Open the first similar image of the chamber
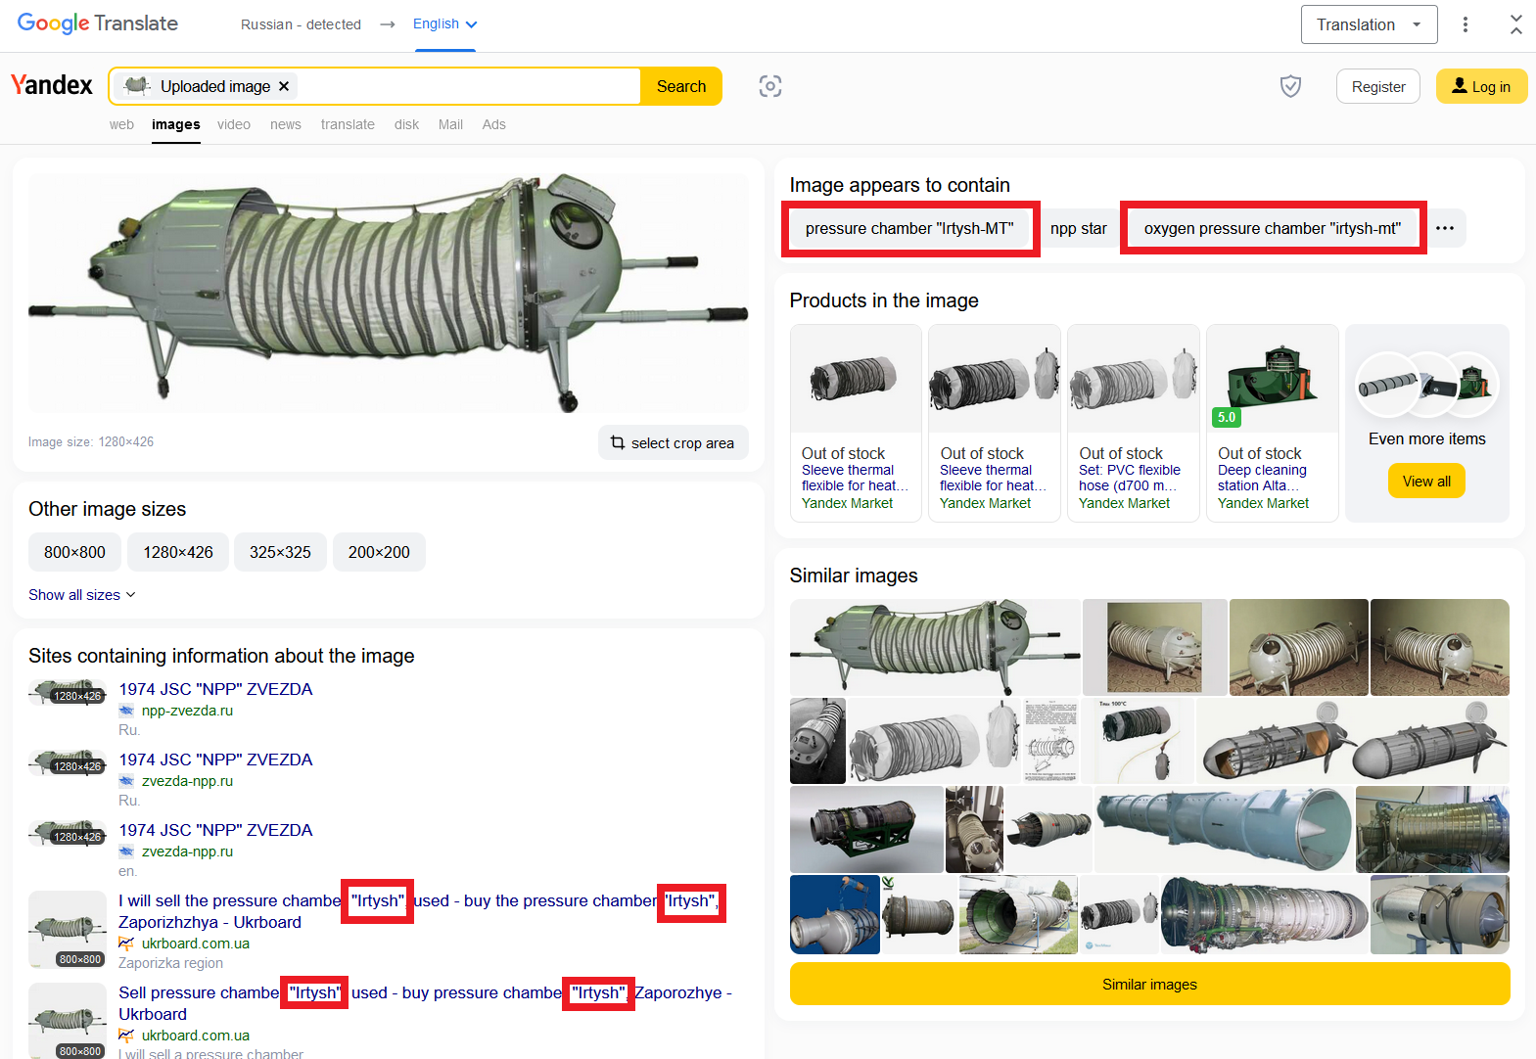1536x1059 pixels. [935, 647]
